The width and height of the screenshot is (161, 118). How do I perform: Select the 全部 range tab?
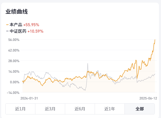coord(140,109)
